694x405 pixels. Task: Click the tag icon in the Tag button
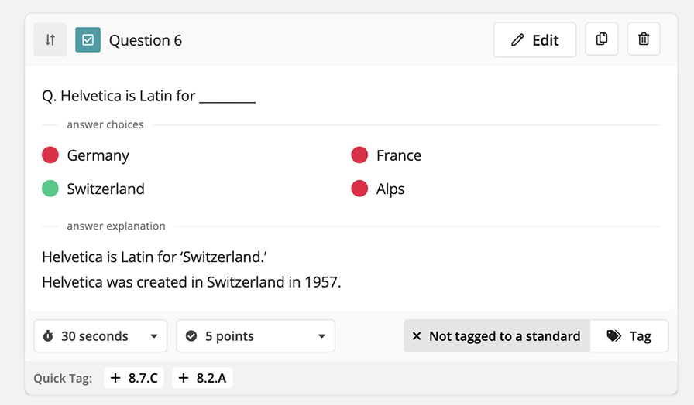point(613,336)
